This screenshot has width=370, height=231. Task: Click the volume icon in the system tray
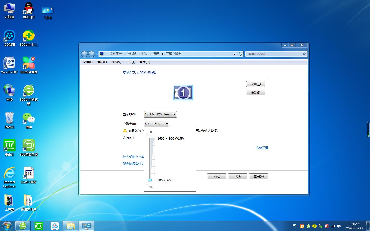[x=339, y=226]
